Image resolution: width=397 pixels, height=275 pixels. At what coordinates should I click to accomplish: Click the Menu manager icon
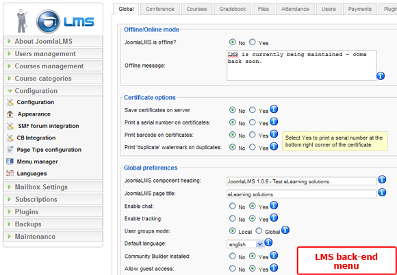(10, 161)
